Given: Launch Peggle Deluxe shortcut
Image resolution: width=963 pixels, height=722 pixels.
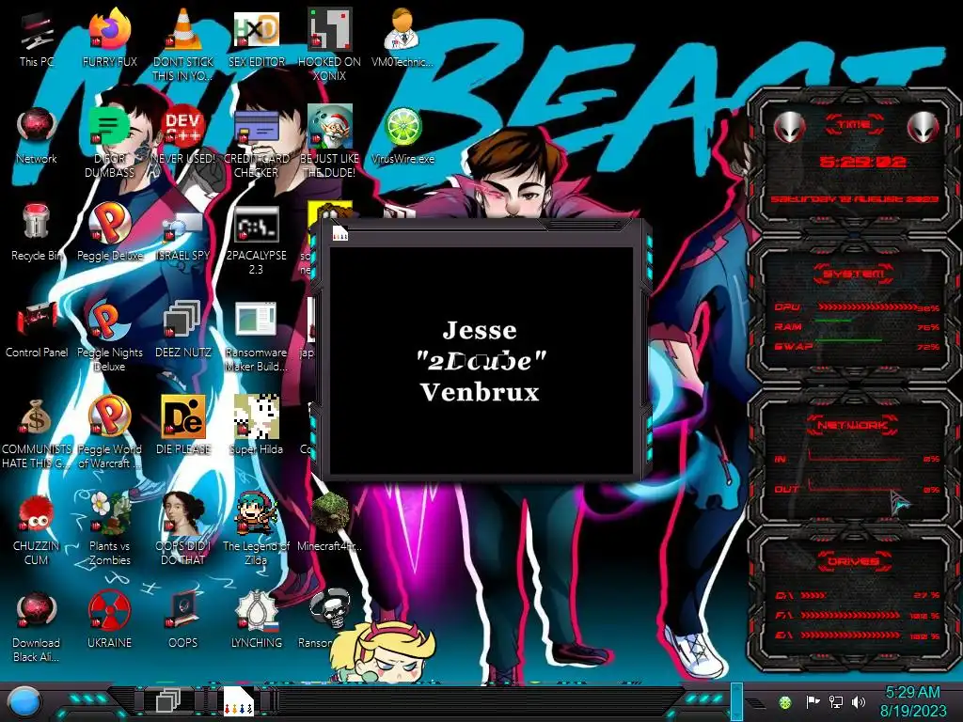Looking at the screenshot, I should (110, 223).
